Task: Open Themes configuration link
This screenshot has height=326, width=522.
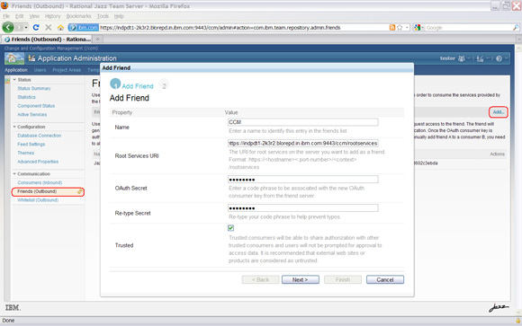Action: point(25,153)
